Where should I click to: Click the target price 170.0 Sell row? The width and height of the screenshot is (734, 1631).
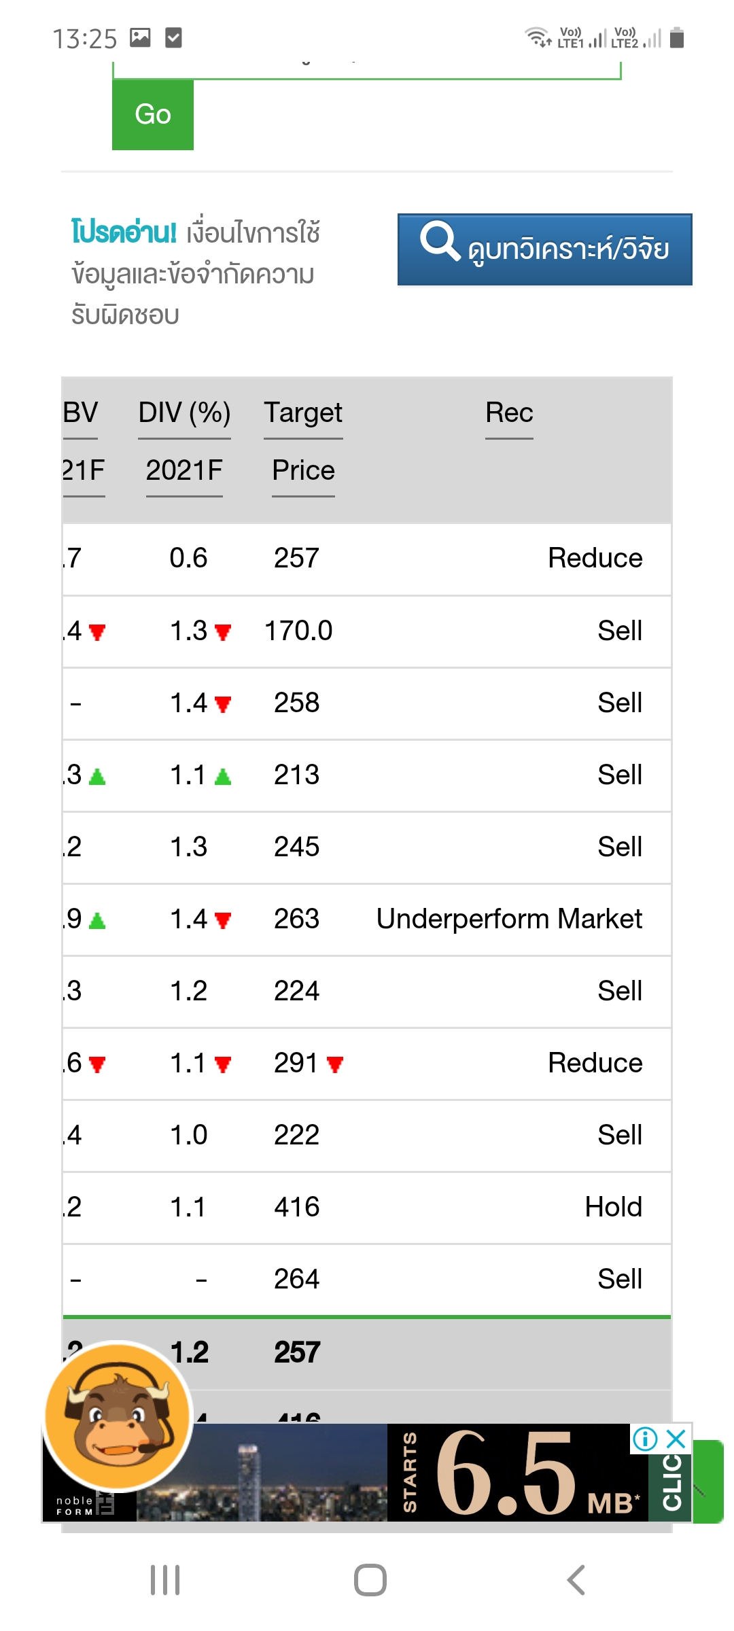coord(367,631)
